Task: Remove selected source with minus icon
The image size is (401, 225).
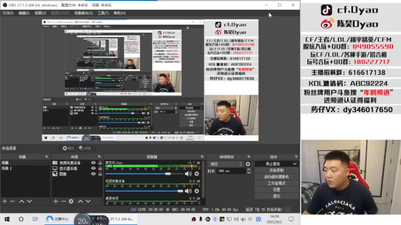Action: coord(63,201)
